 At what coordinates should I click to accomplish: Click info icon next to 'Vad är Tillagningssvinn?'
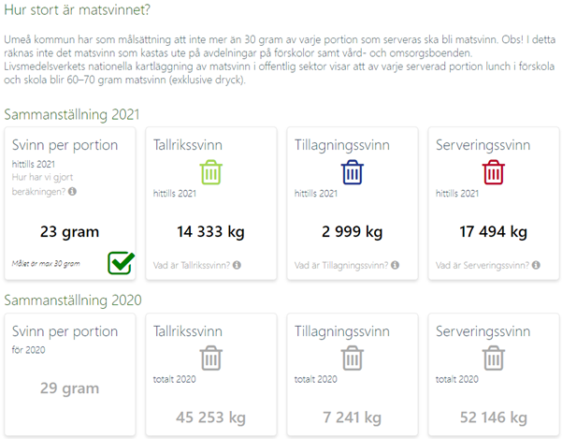pyautogui.click(x=395, y=265)
